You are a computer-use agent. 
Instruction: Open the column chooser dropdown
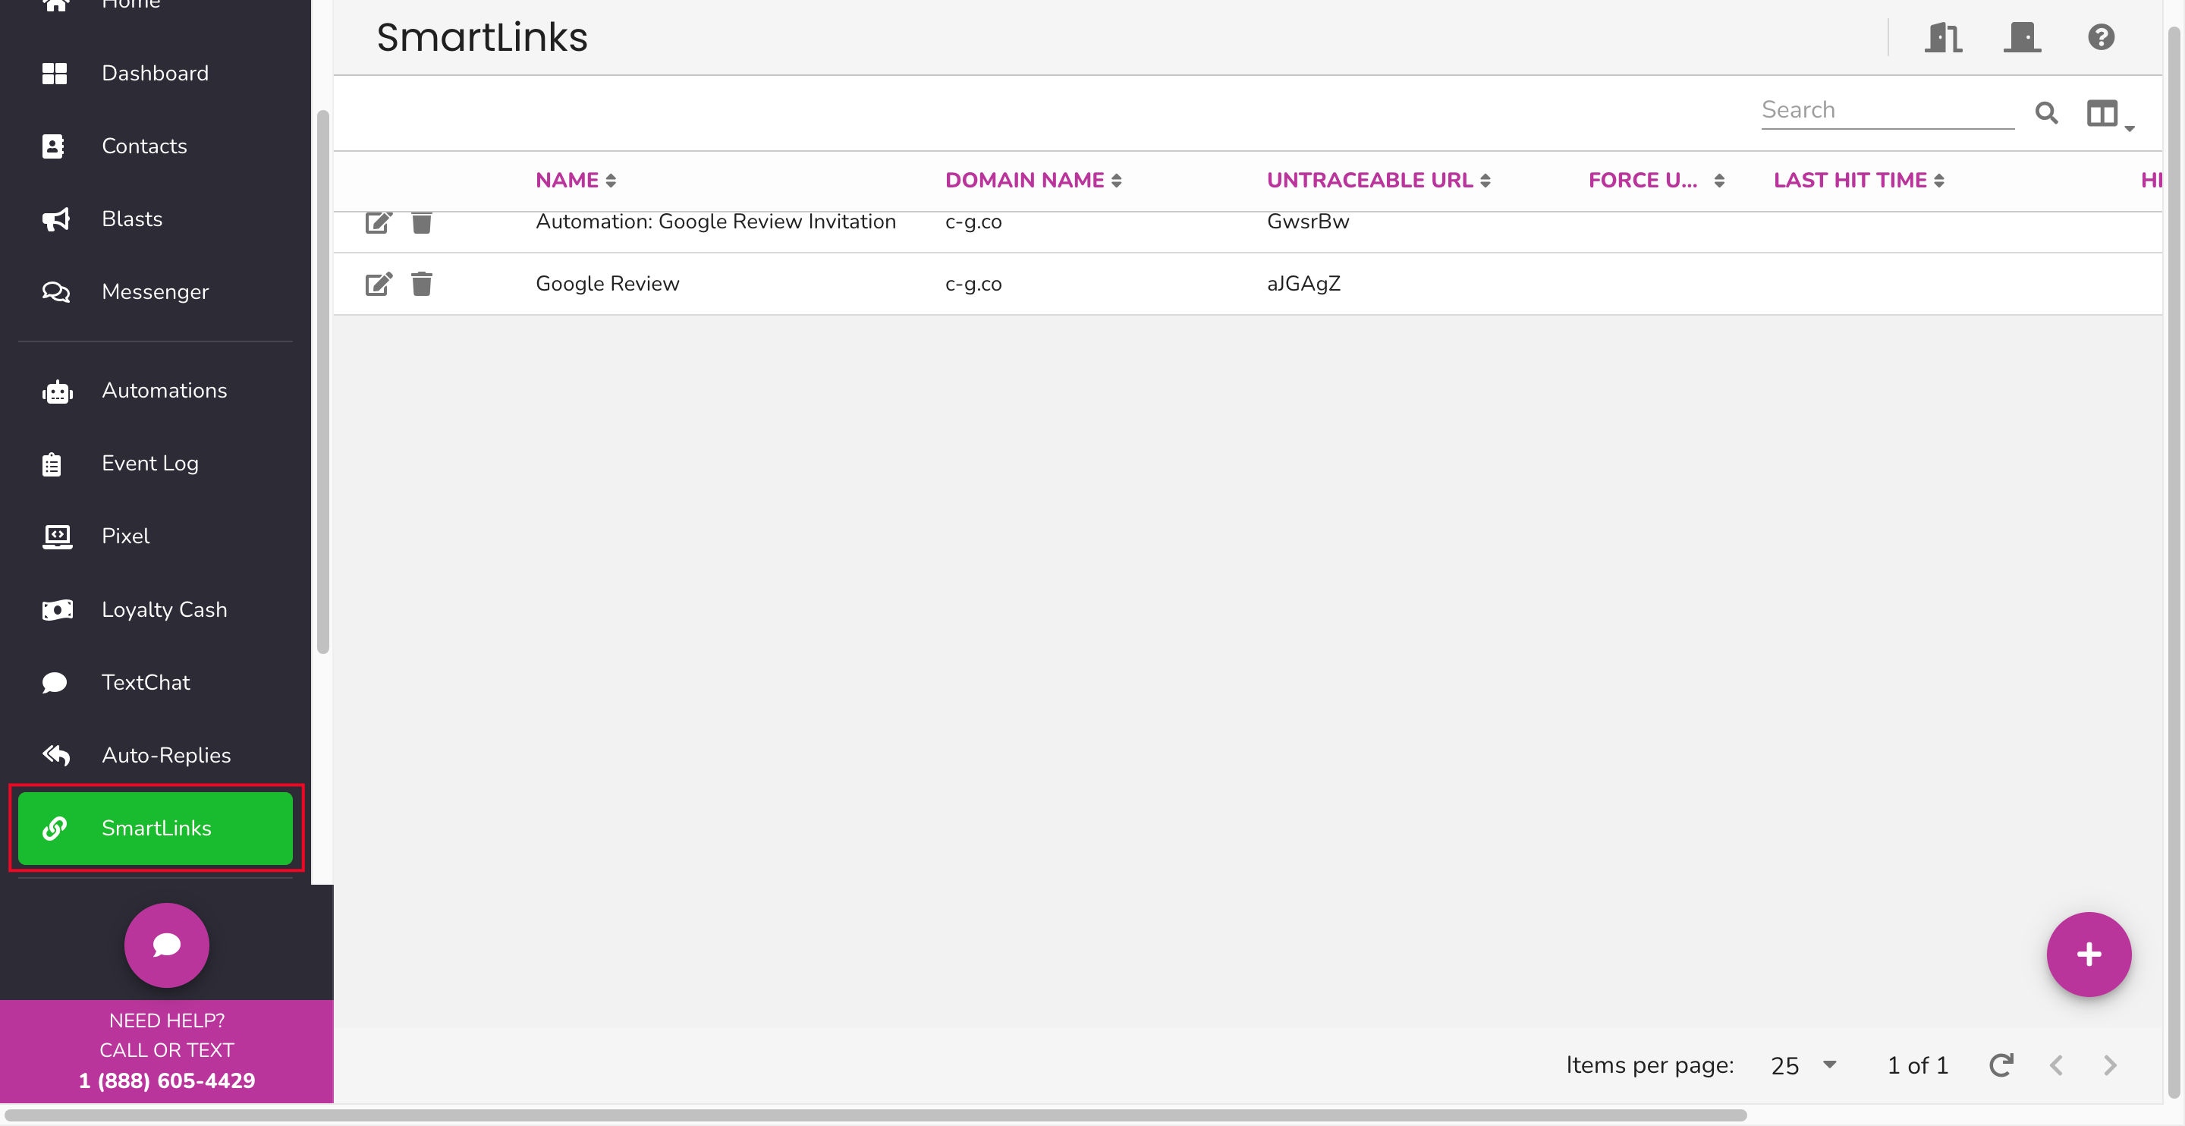tap(2109, 114)
